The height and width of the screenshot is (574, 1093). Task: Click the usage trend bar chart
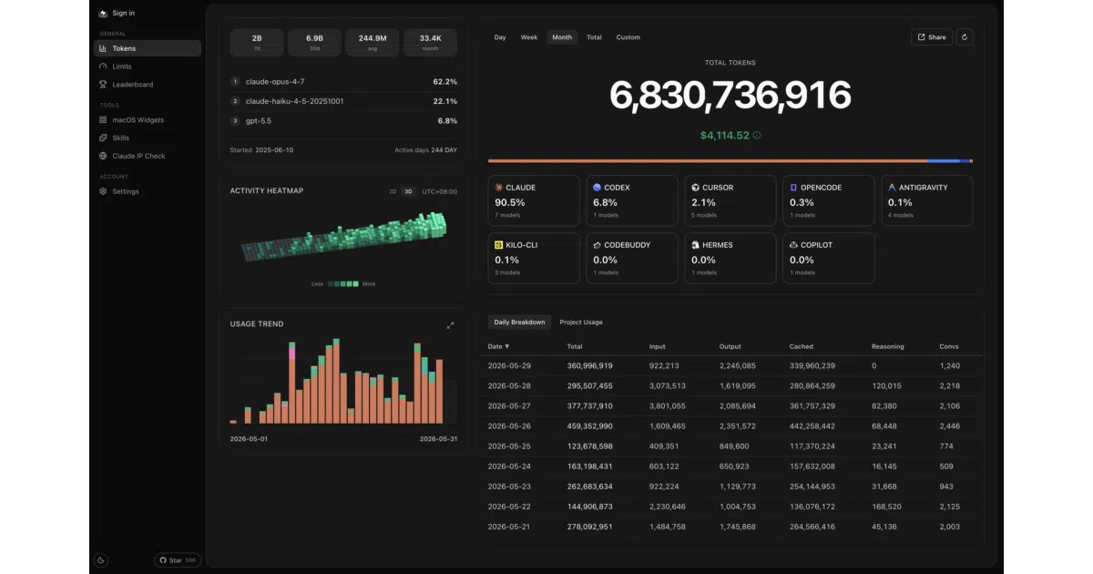pos(337,382)
